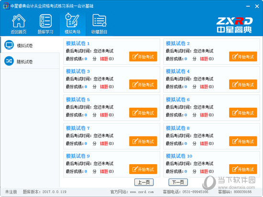Image resolution: width=263 pixels, height=197 pixels.
Task: Open 错题 link of 模拟试卷 4
Action: click(x=204, y=87)
